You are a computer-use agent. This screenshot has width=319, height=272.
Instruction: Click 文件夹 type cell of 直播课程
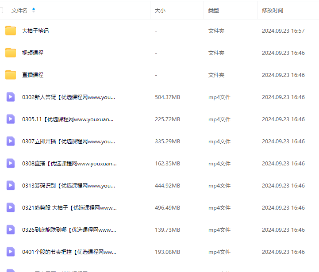(216, 75)
